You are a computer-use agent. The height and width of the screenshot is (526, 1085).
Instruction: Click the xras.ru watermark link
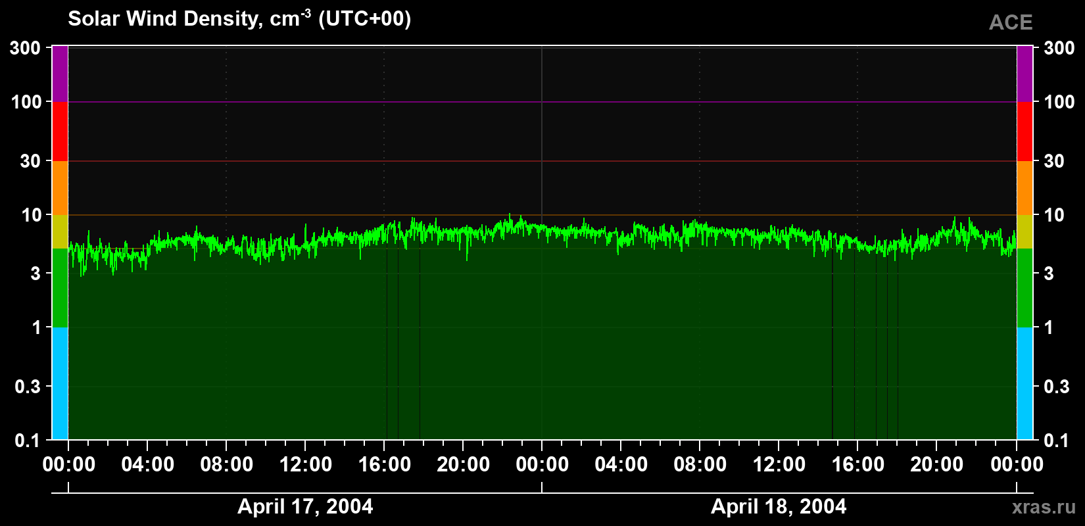[1044, 506]
